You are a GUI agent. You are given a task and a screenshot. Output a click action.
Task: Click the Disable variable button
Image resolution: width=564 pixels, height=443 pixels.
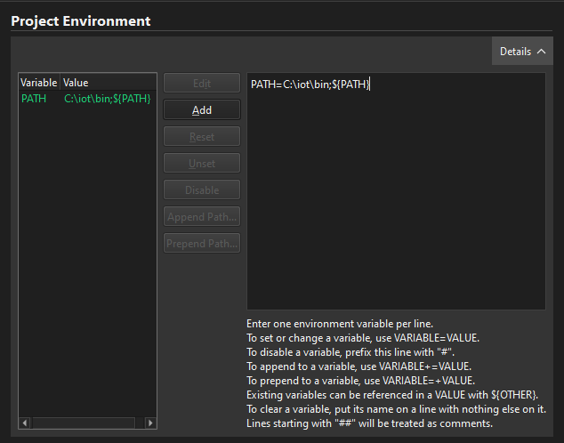tap(201, 190)
